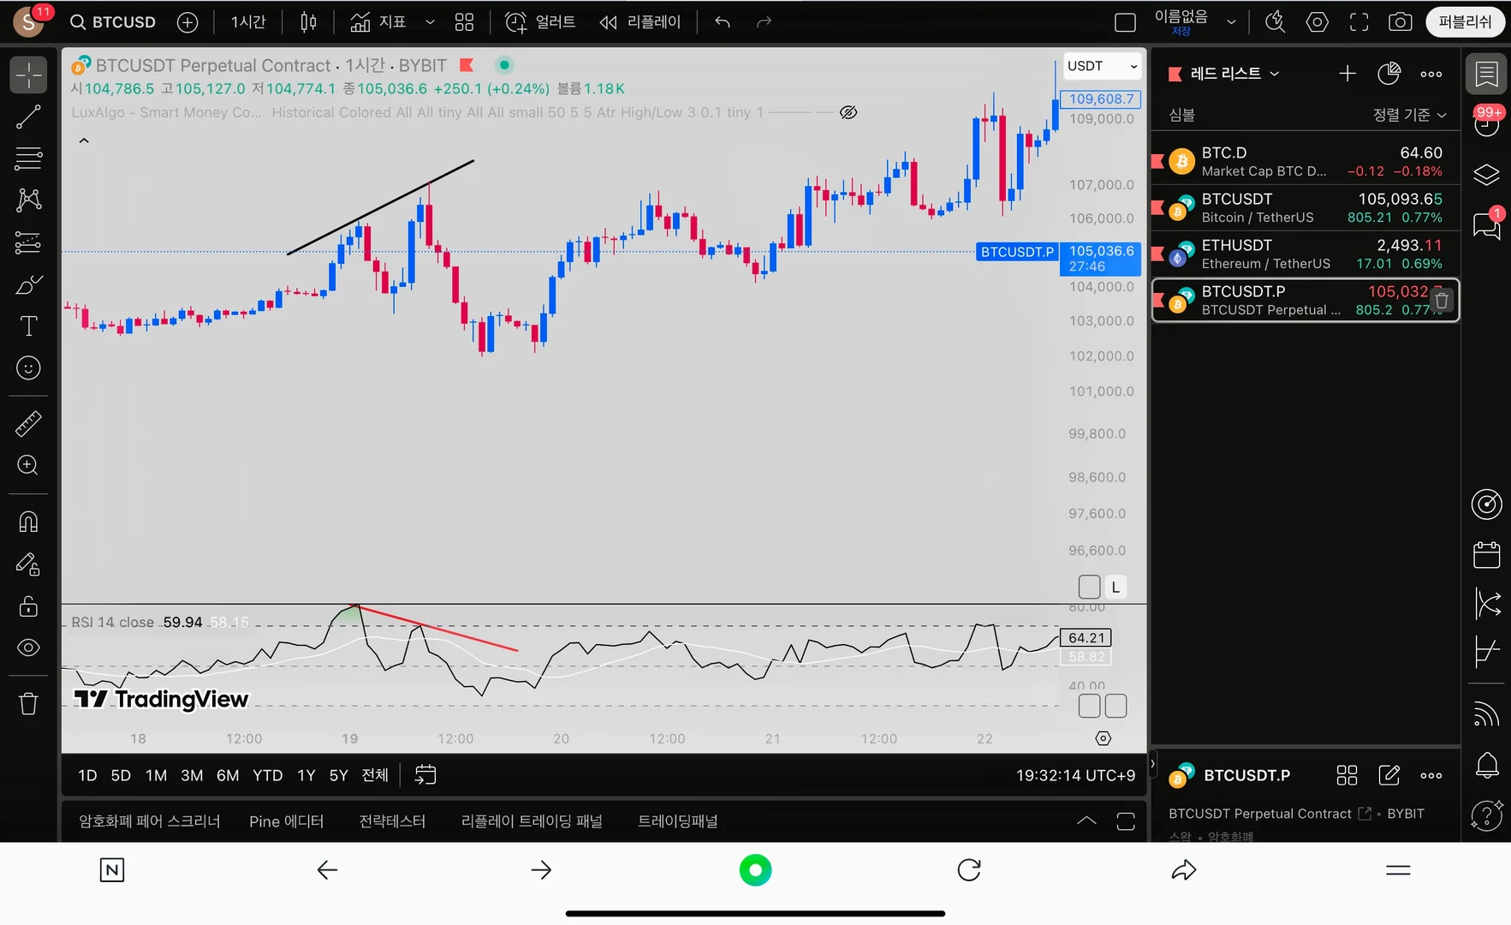Maximize the bottom panel
Viewport: 1511px width, 925px height.
coord(1126,821)
